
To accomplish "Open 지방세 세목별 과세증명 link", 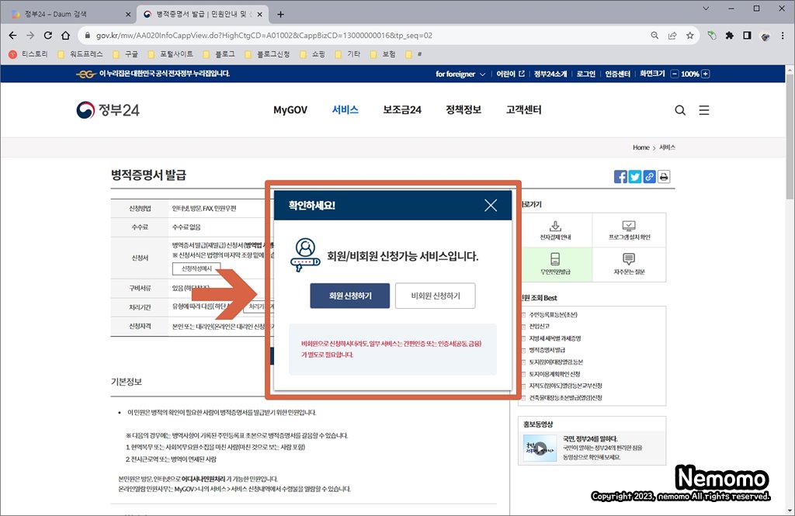I will coord(554,338).
